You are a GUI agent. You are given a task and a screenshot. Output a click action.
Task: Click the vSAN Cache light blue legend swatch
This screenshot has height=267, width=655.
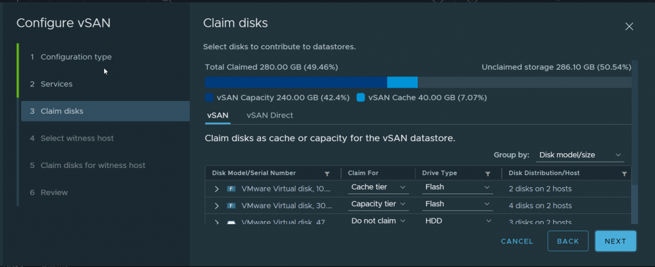coord(361,98)
